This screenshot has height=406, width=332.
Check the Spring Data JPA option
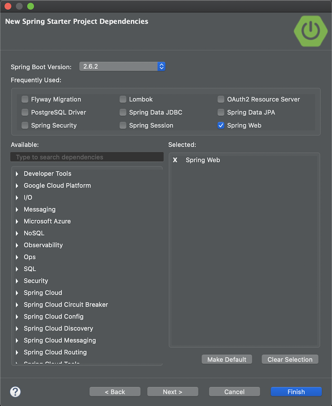click(221, 112)
